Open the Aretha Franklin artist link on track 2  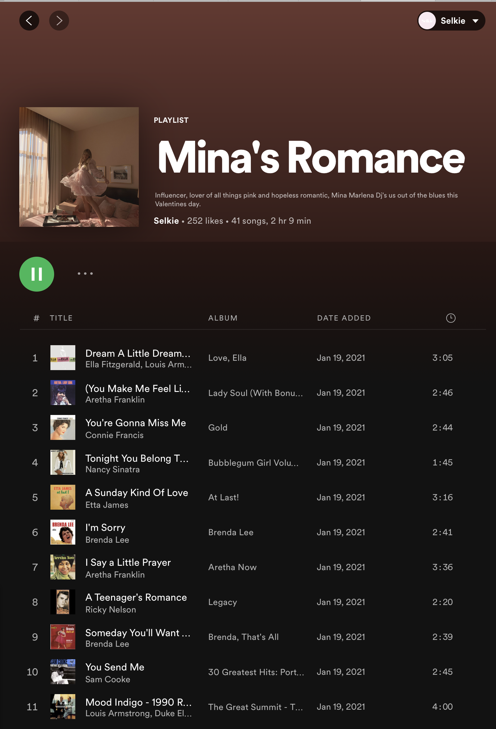(x=115, y=400)
